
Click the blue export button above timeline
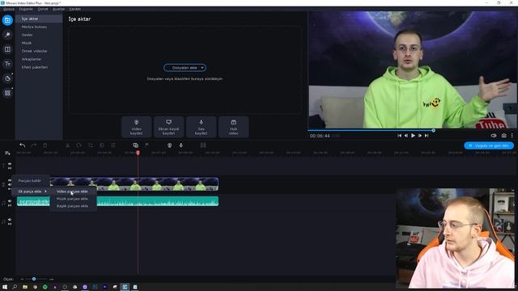click(x=489, y=145)
